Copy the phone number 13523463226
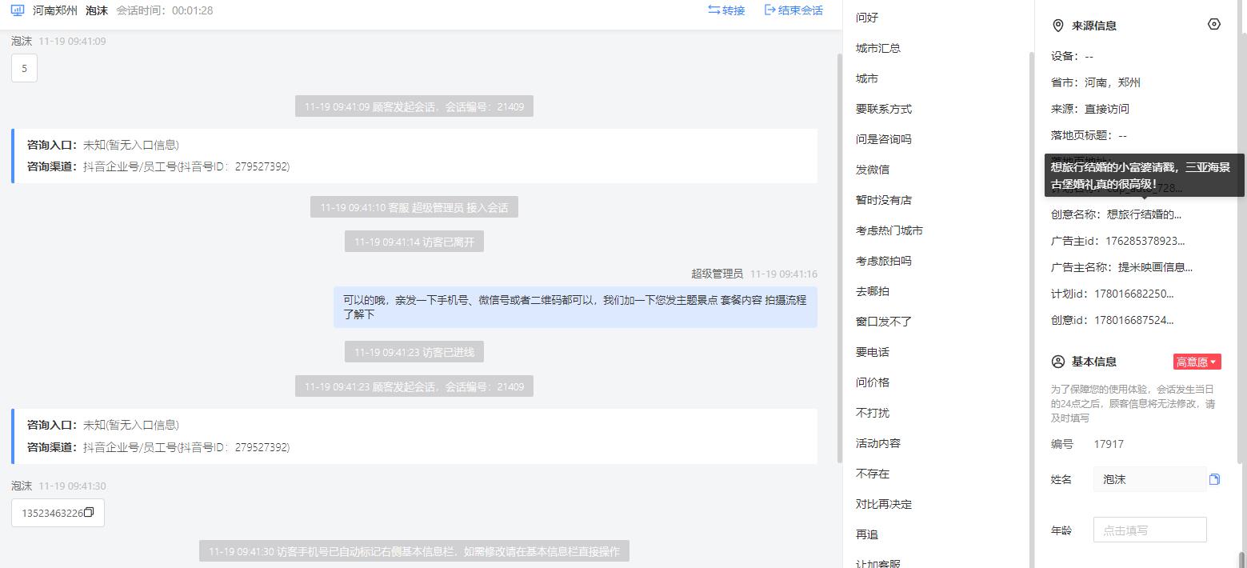The image size is (1247, 568). (89, 513)
